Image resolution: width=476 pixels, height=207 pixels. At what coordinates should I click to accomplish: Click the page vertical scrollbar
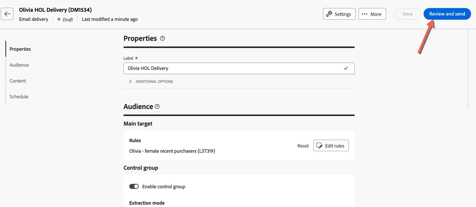[x=468, y=70]
